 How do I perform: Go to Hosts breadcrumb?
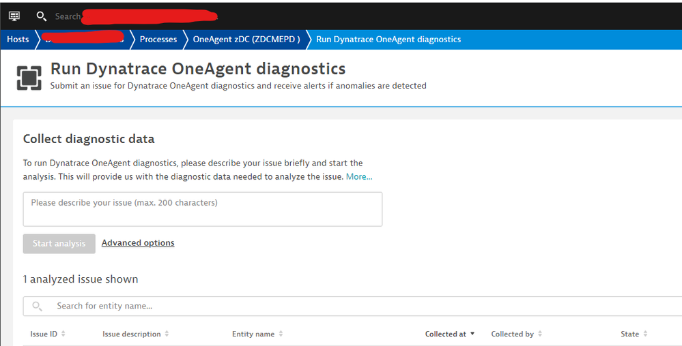(x=18, y=39)
